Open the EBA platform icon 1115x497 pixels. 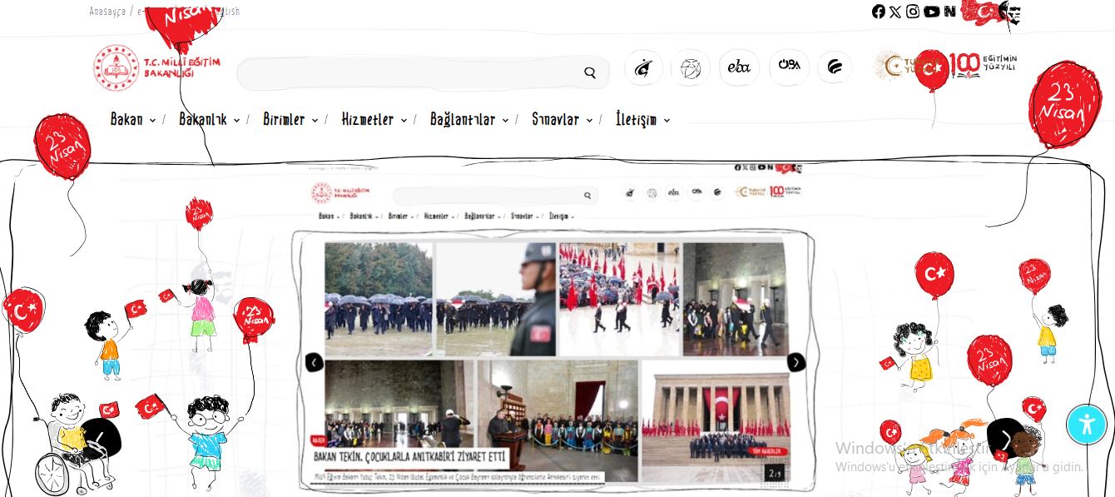click(x=739, y=67)
